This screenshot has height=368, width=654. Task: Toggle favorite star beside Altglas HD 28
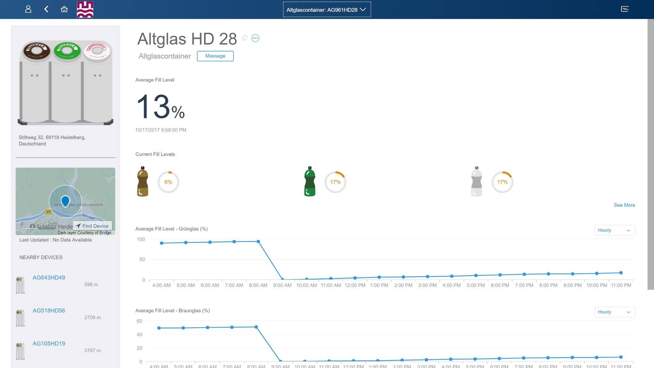245,38
